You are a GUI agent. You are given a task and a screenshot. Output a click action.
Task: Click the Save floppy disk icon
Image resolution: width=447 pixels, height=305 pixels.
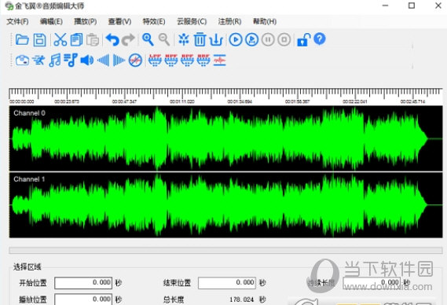[39, 39]
